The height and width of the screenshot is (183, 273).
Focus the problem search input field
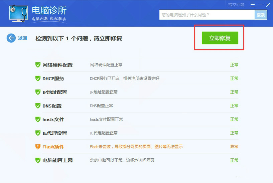tap(207, 15)
